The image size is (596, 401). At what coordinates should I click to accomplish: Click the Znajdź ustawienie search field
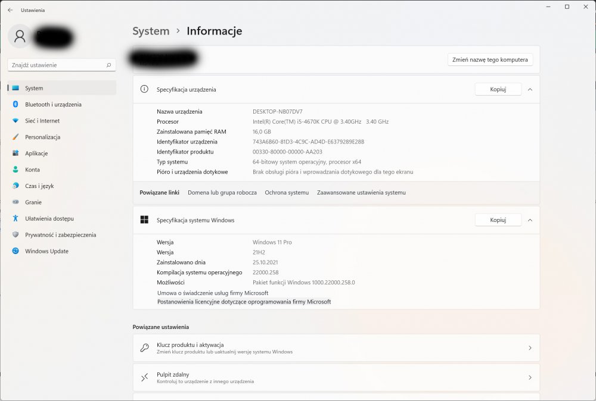pos(57,65)
